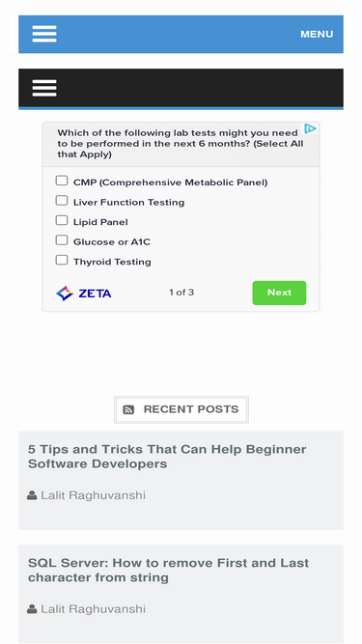Screen dimensions: 362x644
Task: Click the AdChoices icon on the survey ad
Action: pyautogui.click(x=310, y=129)
